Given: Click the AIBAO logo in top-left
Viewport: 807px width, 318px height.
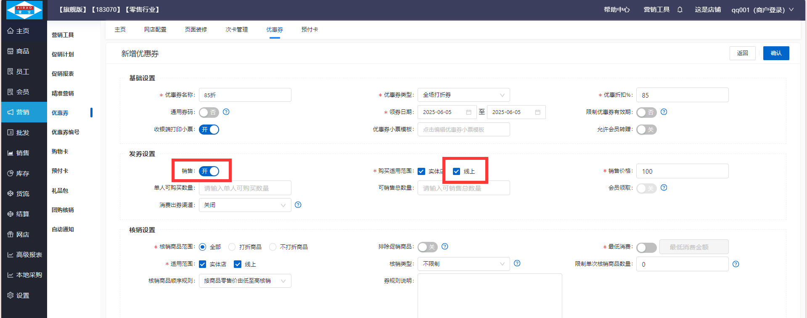Looking at the screenshot, I should click(24, 10).
